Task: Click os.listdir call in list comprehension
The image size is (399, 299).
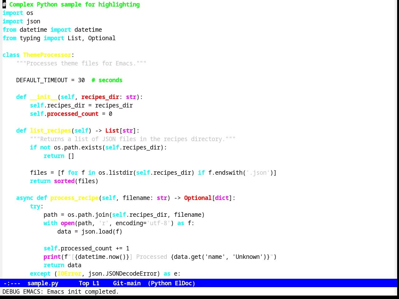Action: coord(116,173)
